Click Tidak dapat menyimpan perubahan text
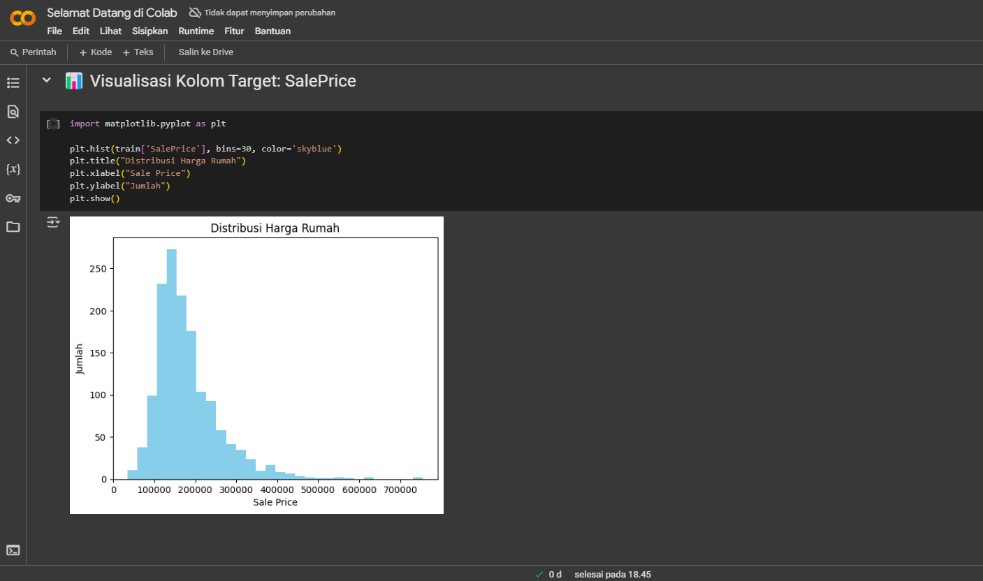Image resolution: width=983 pixels, height=581 pixels. click(270, 13)
